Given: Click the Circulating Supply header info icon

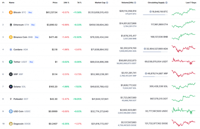Looking at the screenshot, I should [x=166, y=2].
